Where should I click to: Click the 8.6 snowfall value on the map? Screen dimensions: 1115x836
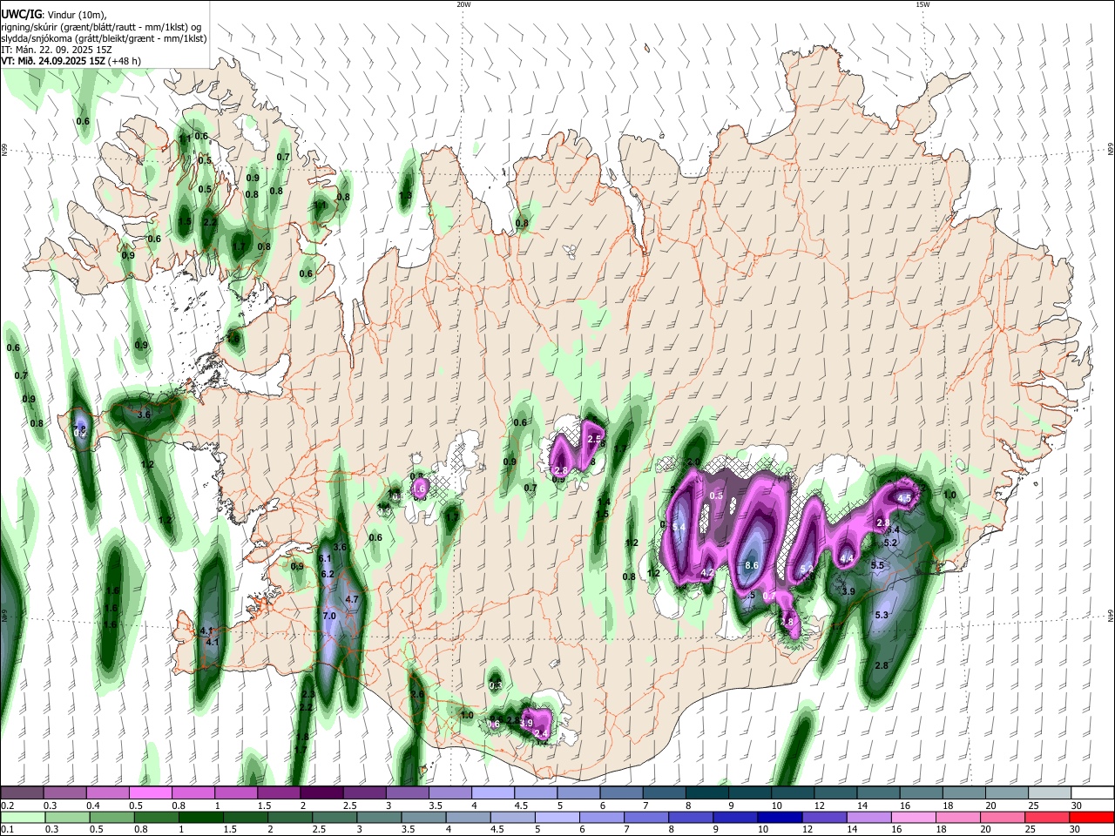click(x=753, y=565)
